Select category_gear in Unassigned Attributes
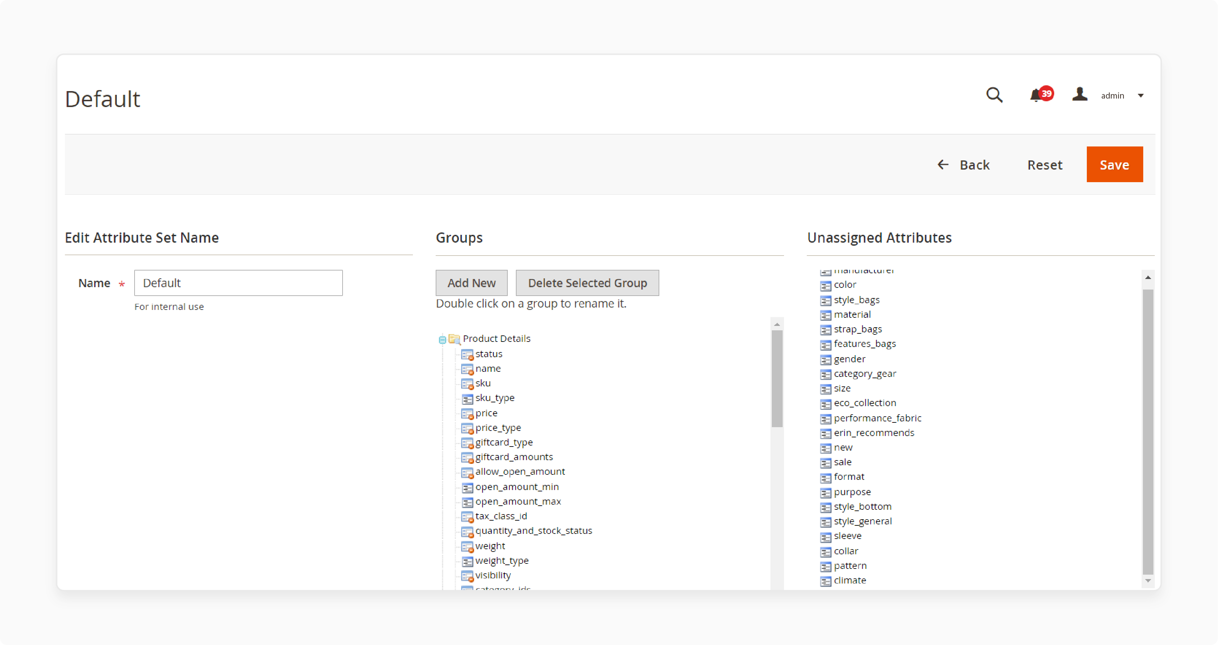Image resolution: width=1218 pixels, height=645 pixels. 865,373
